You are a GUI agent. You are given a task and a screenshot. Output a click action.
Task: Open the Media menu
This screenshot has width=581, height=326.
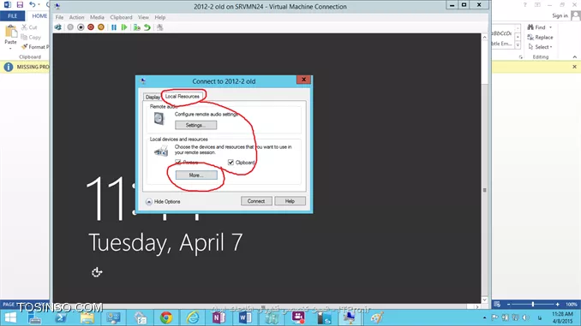coord(97,17)
